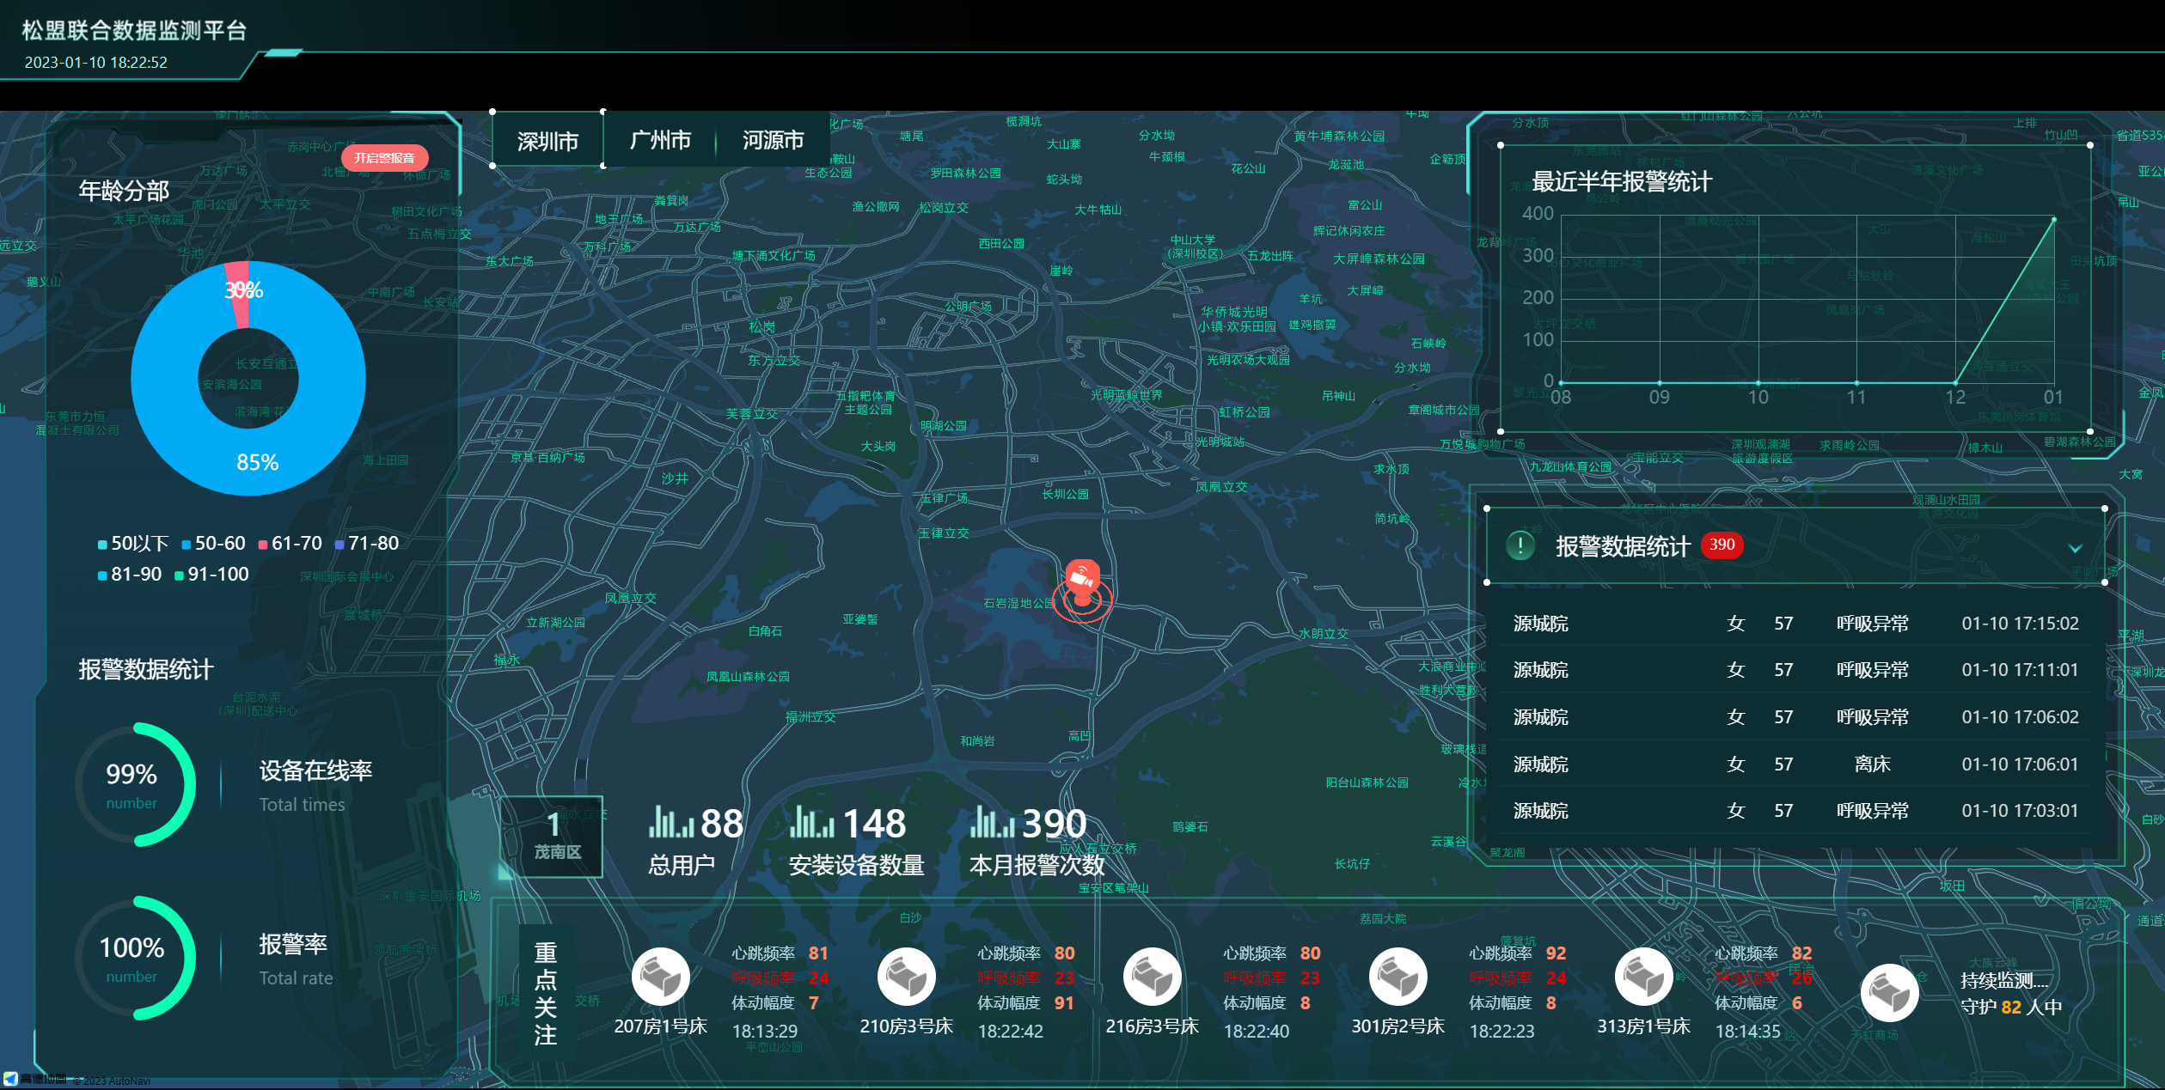Click the 210房3号床 label
2165x1090 pixels.
coord(907,1026)
